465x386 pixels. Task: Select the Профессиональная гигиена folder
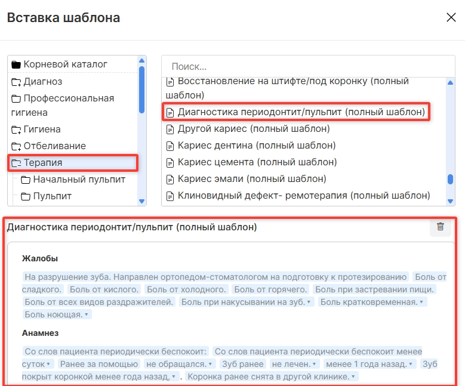[68, 98]
